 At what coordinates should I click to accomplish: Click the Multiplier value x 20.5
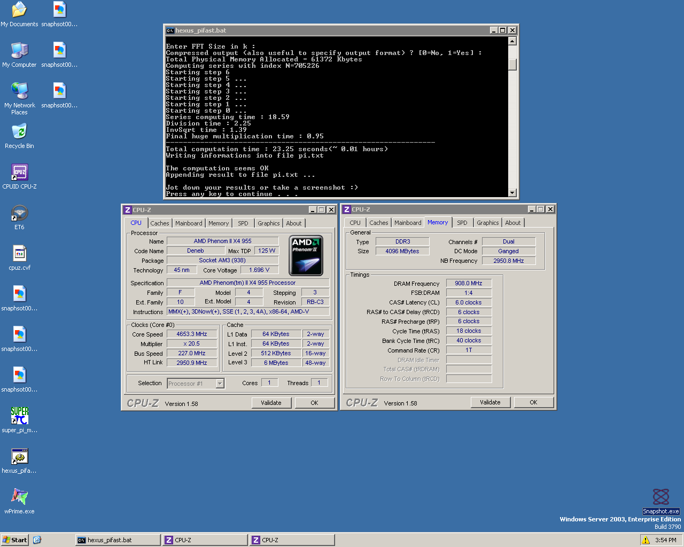pos(192,343)
